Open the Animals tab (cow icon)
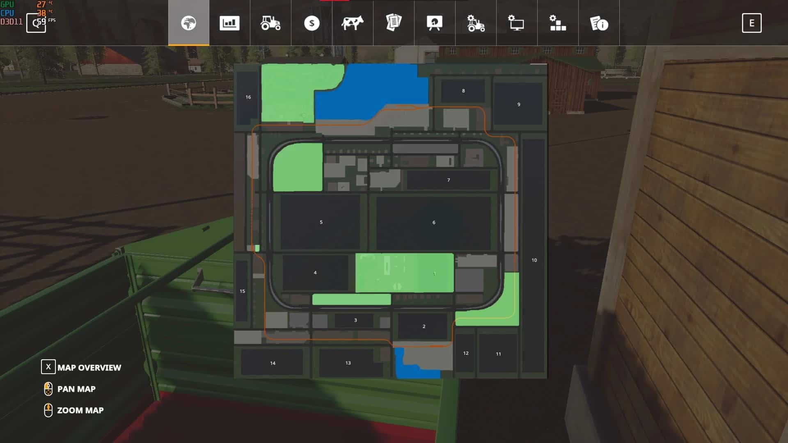 [x=352, y=23]
